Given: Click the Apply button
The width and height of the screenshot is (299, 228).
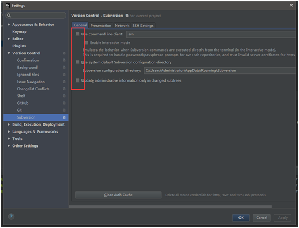Looking at the screenshot, I should click(282, 218).
